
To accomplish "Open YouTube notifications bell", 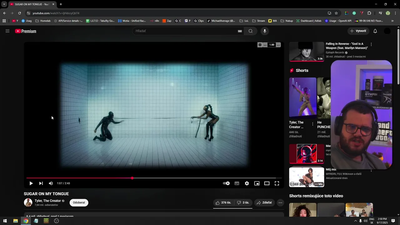I will click(375, 31).
